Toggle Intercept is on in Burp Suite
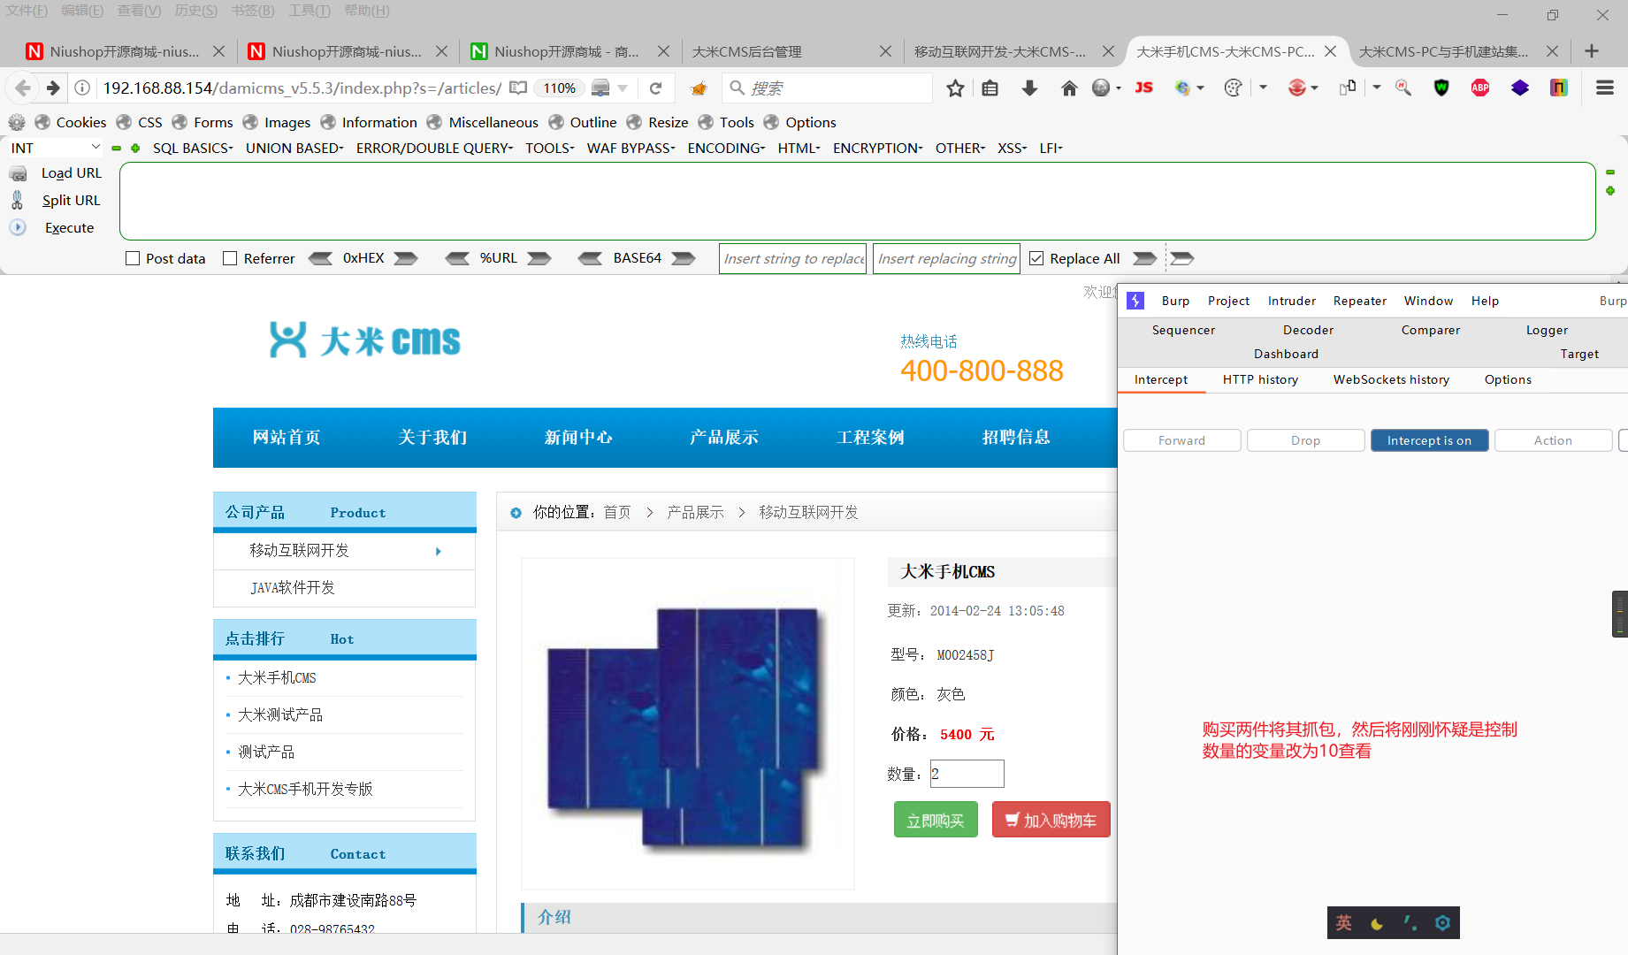This screenshot has height=955, width=1628. (1429, 439)
